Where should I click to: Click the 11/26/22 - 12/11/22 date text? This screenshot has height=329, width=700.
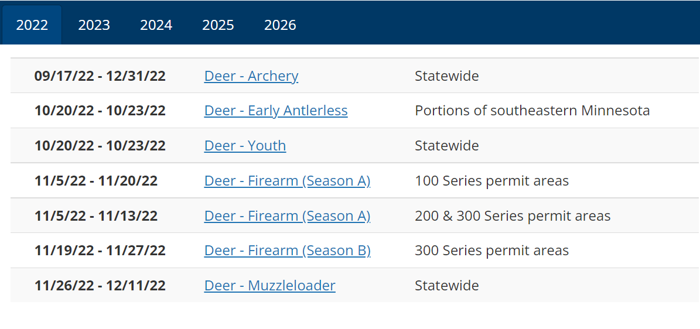100,285
